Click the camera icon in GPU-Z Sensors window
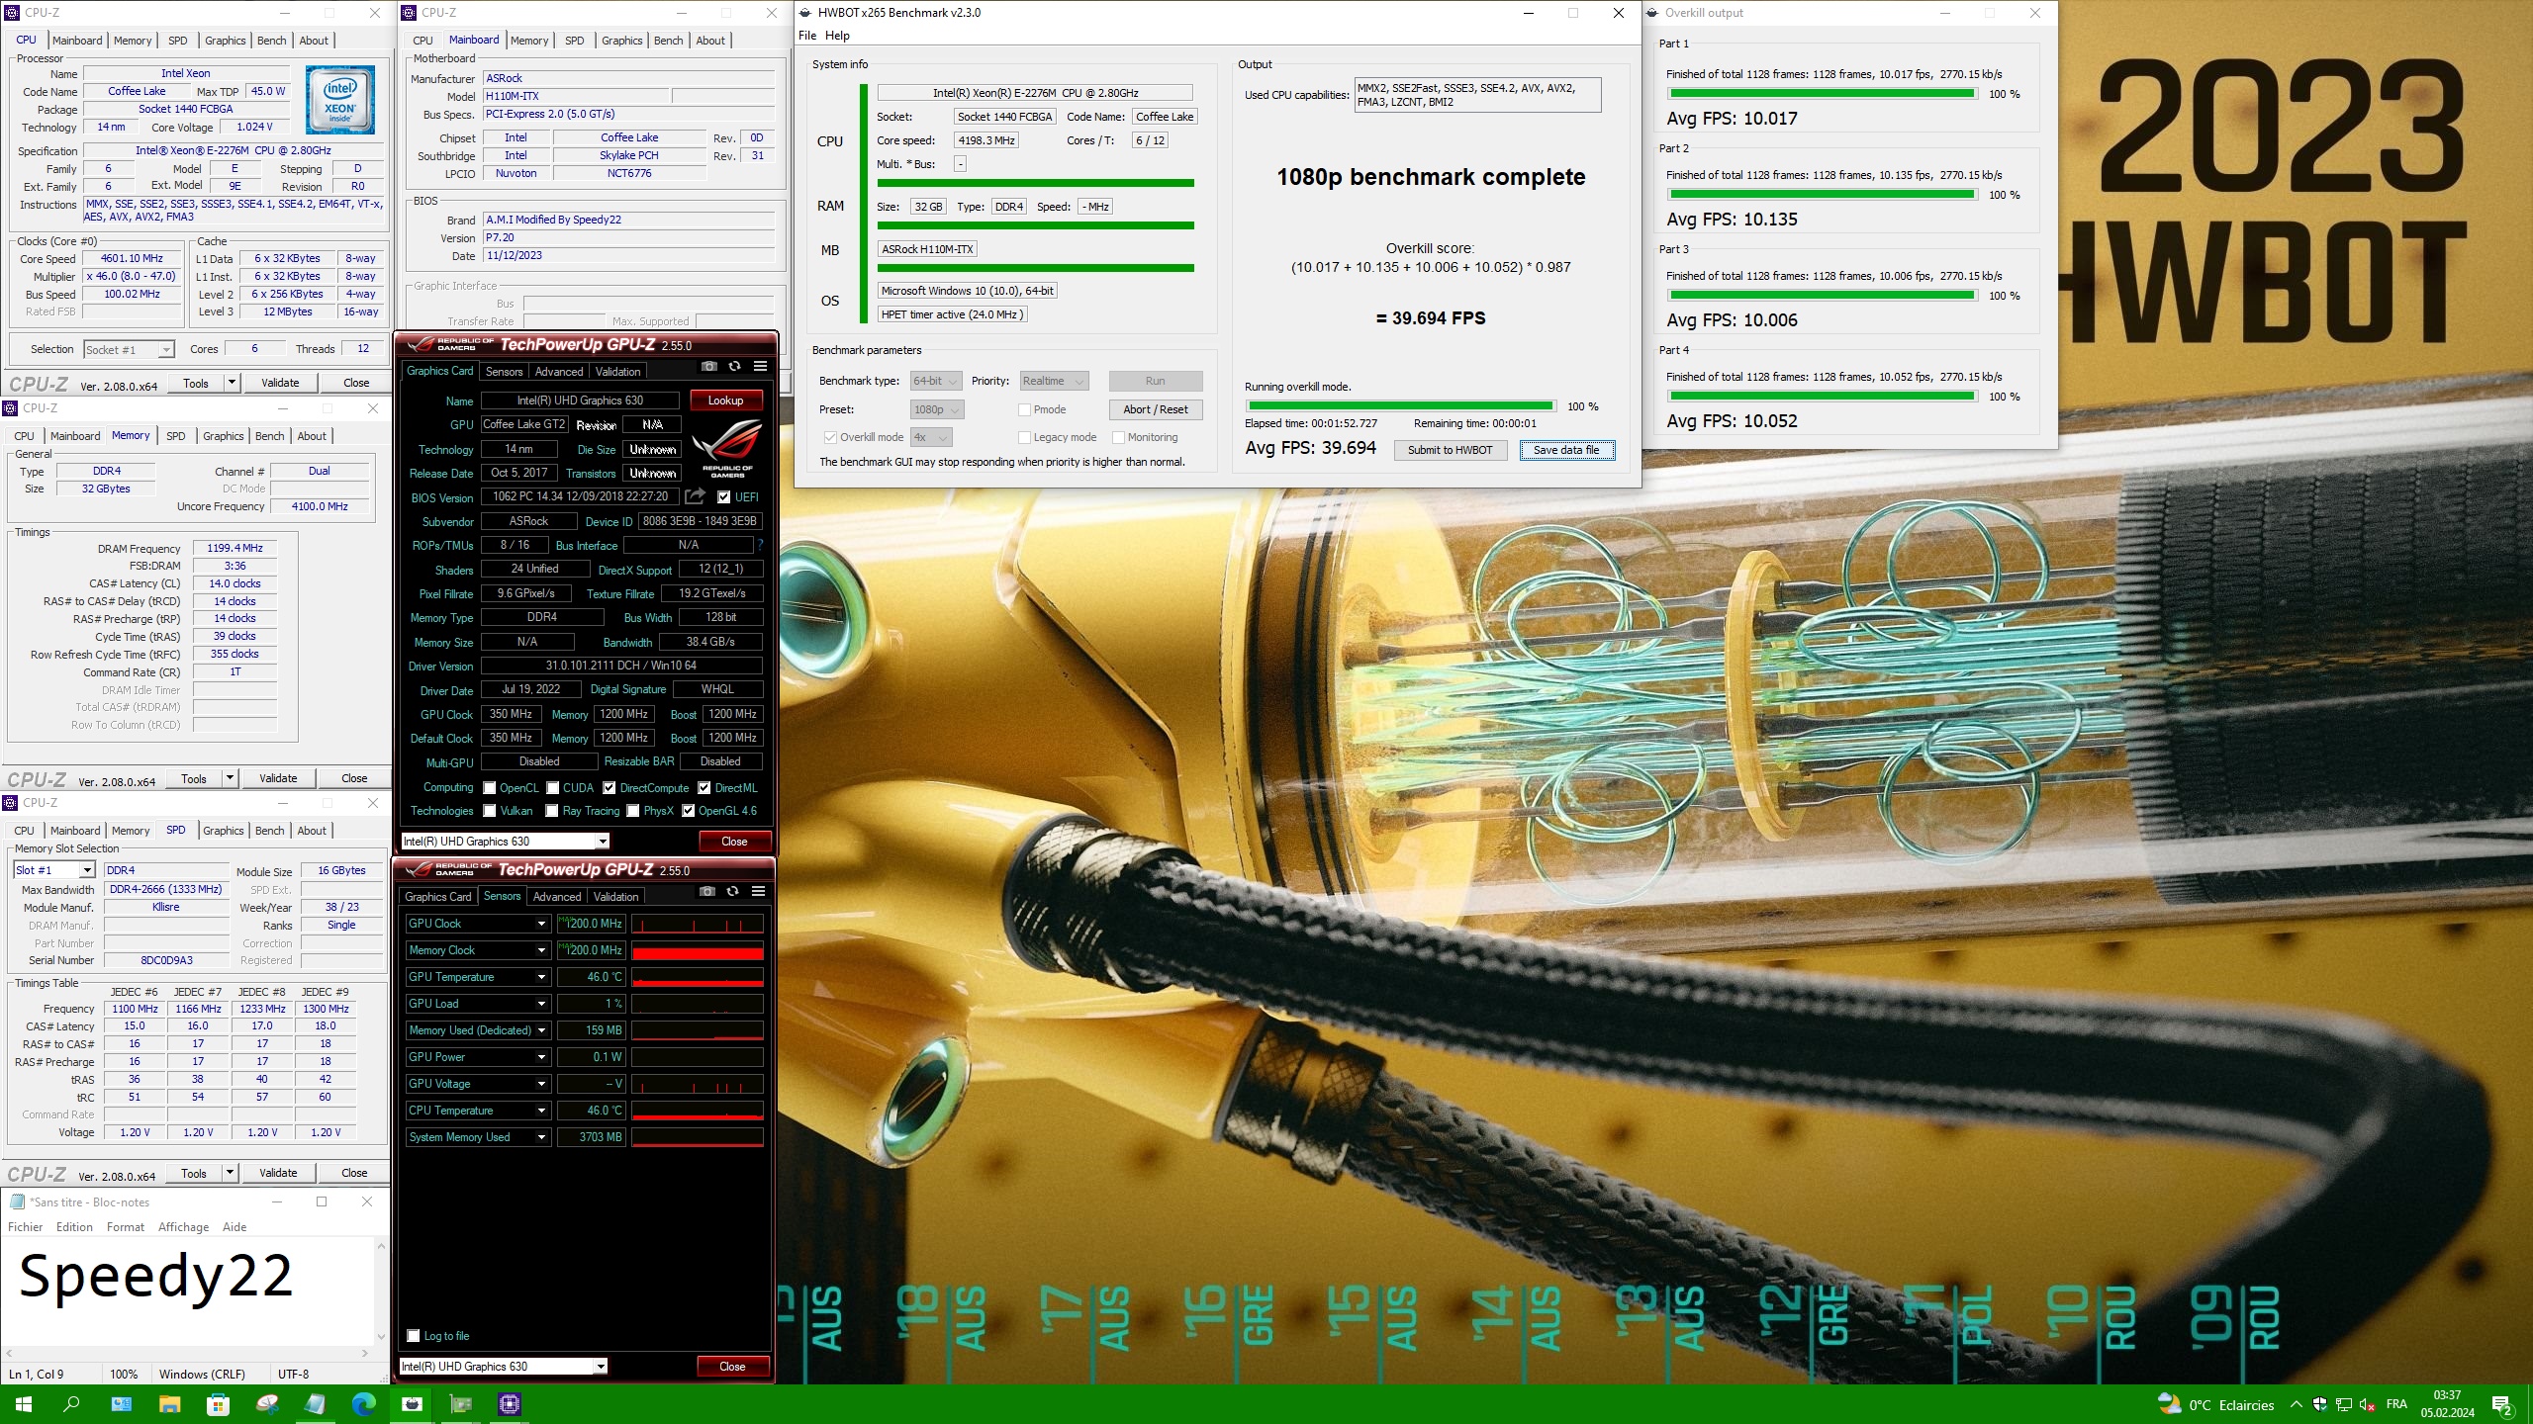This screenshot has width=2533, height=1424. point(706,891)
